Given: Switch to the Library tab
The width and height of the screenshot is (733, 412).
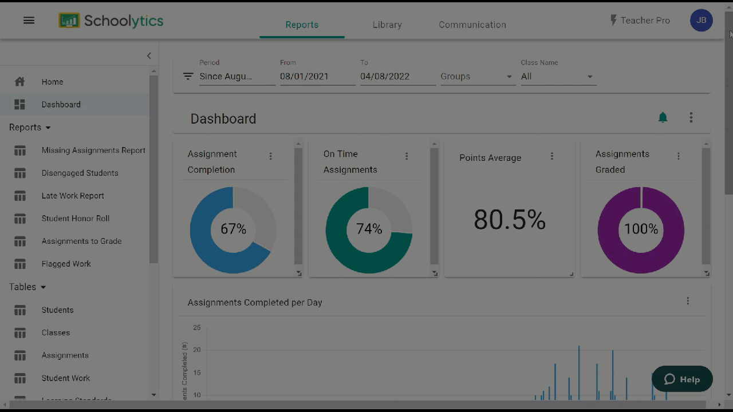Looking at the screenshot, I should click(x=387, y=25).
